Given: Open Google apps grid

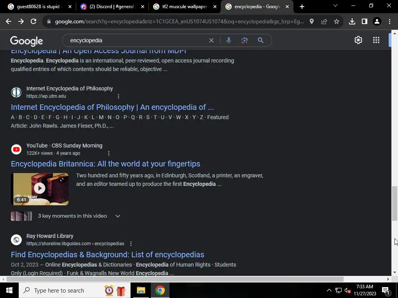Looking at the screenshot, I should 376,40.
